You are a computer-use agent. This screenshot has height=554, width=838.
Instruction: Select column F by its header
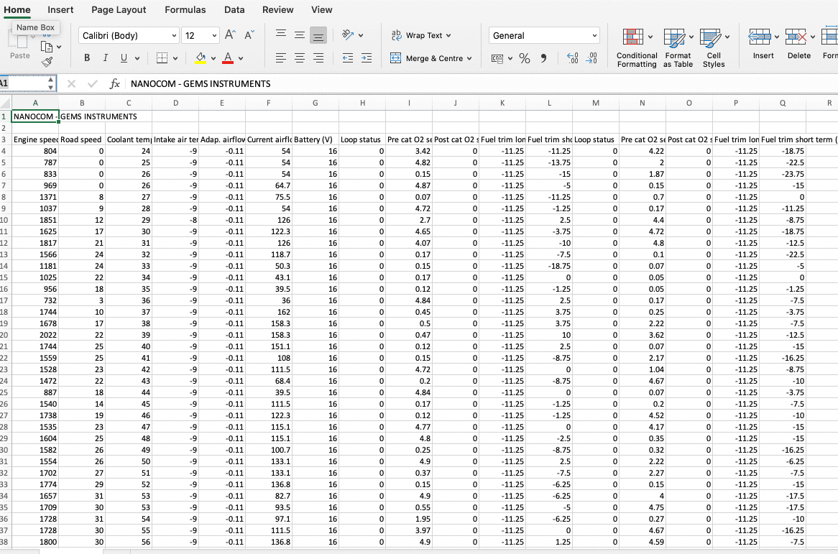pos(268,103)
